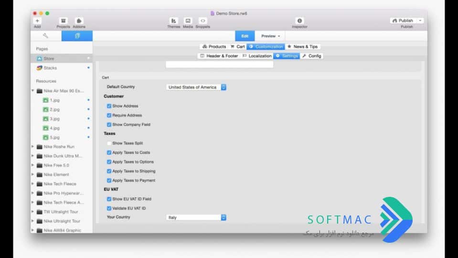Switch to the Customization tab
The width and height of the screenshot is (458, 258).
point(266,46)
